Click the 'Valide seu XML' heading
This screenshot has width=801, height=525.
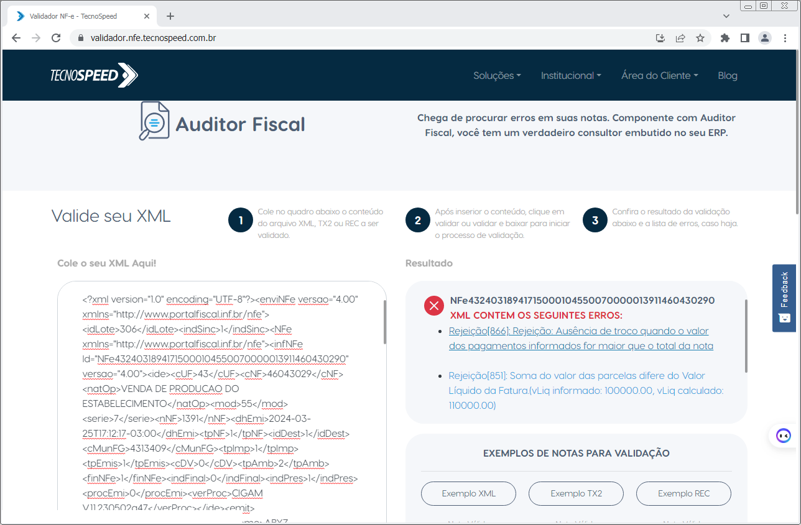(x=111, y=216)
